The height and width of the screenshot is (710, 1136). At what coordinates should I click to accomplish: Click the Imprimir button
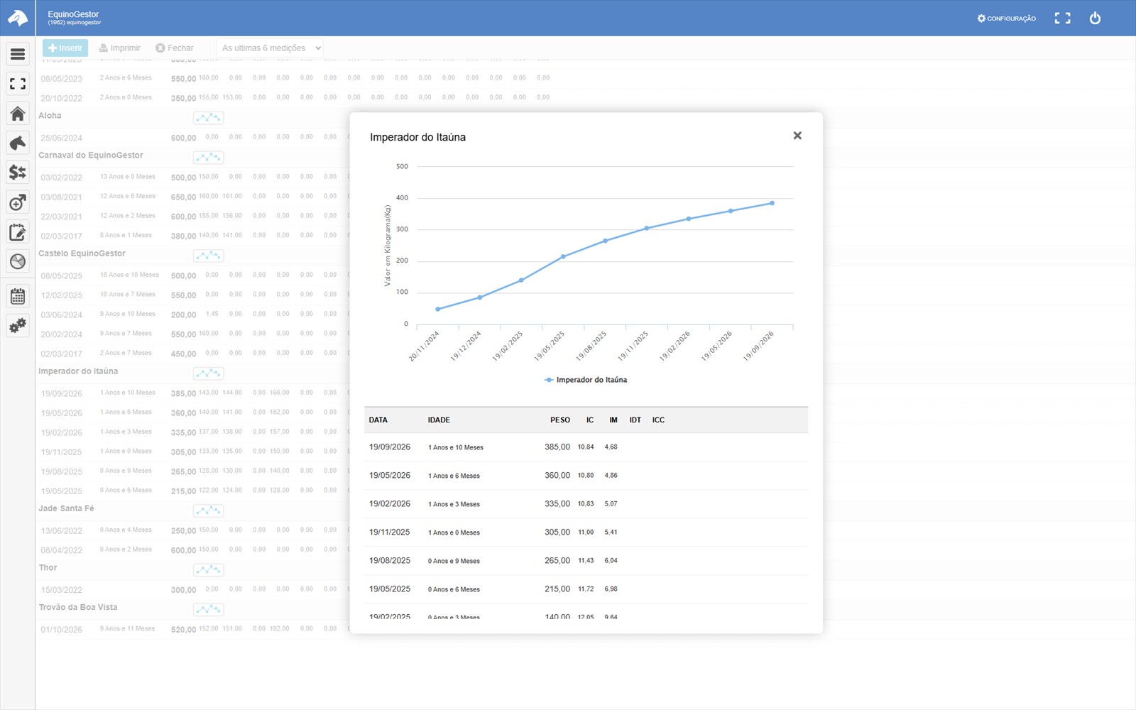coord(120,48)
